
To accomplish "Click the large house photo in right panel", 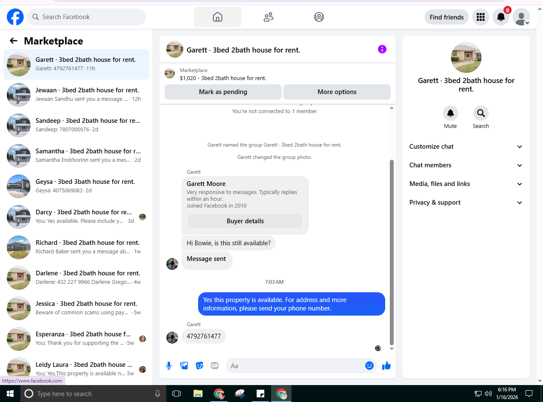I will coord(466,58).
